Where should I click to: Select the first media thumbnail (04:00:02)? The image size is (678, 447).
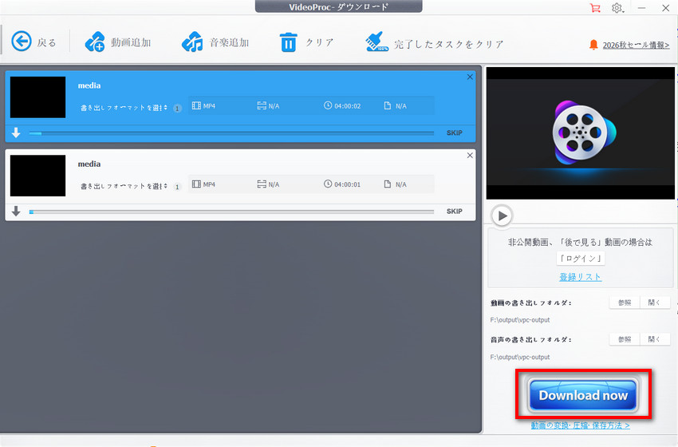37,97
